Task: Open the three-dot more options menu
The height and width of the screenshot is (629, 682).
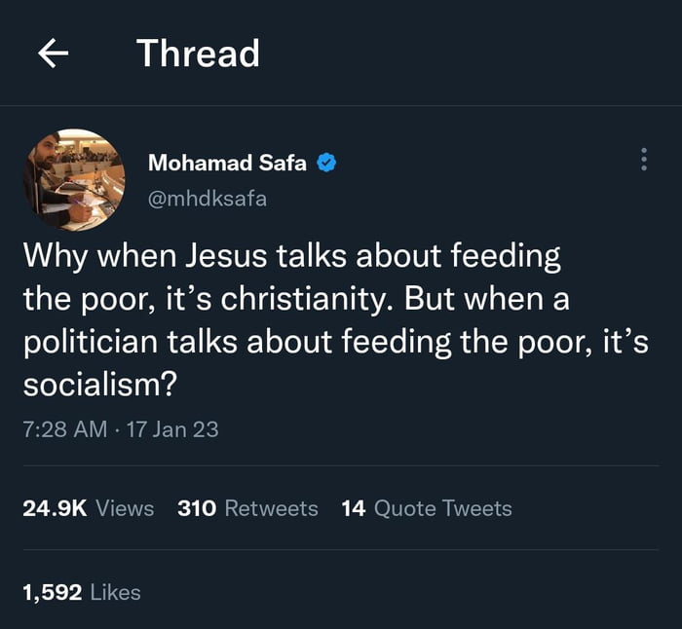Action: click(643, 161)
